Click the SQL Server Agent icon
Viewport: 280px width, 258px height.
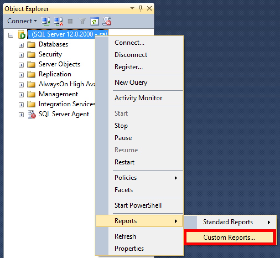(32, 114)
